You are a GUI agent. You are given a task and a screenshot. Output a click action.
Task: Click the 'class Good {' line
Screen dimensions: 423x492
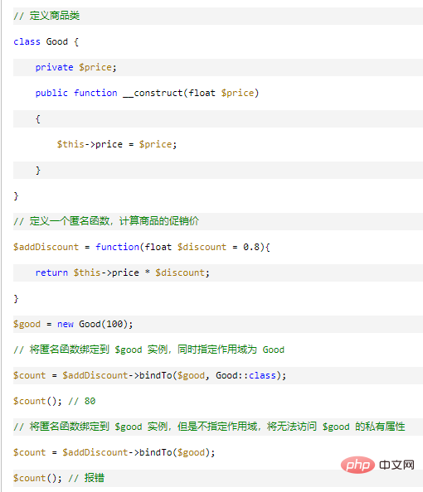pos(46,41)
